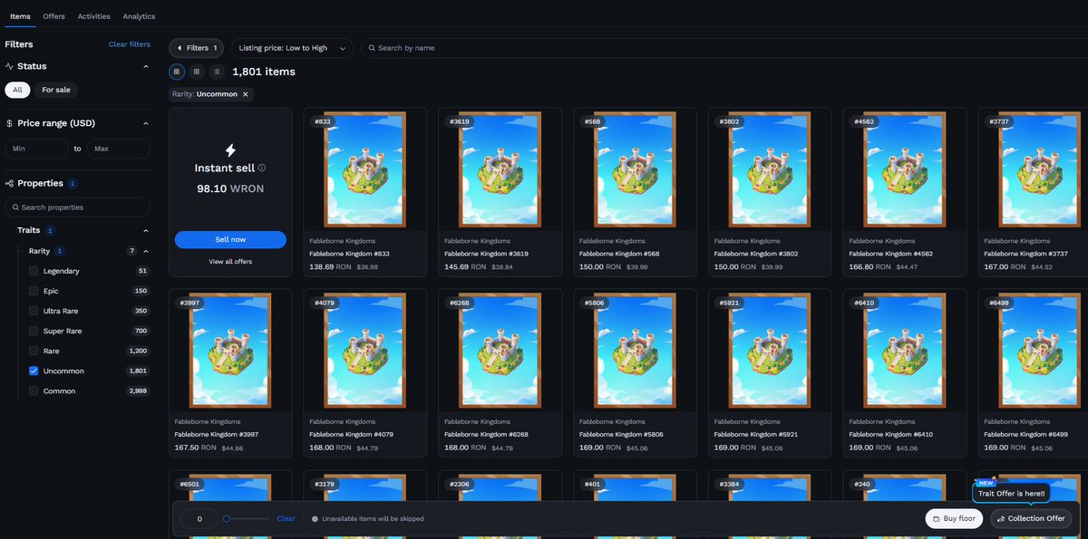Open the Items tab
1088x539 pixels.
(20, 16)
